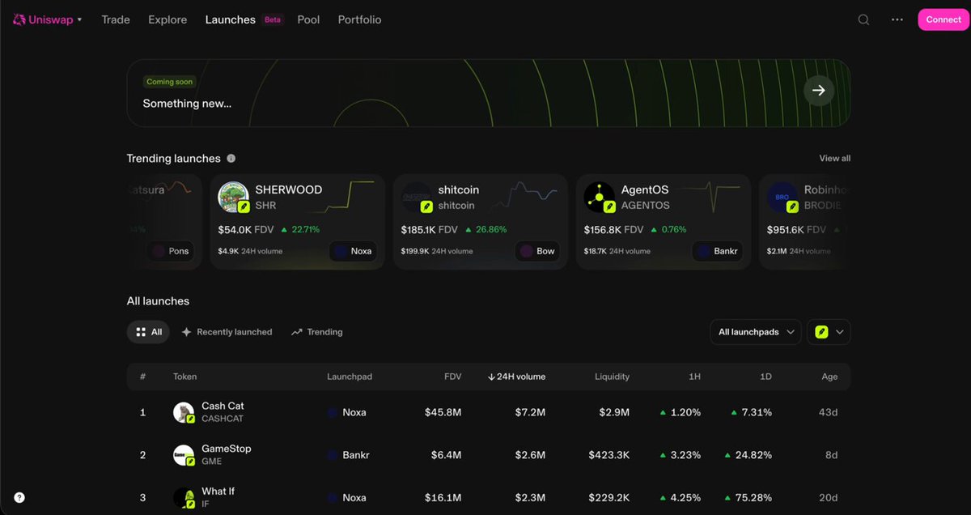The width and height of the screenshot is (971, 515).
Task: Go to the Launches nav item
Action: point(231,19)
